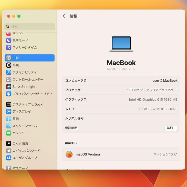This screenshot has width=187, height=187.
Task: Click the computer name 'userのMacBook' value
Action: click(165, 81)
